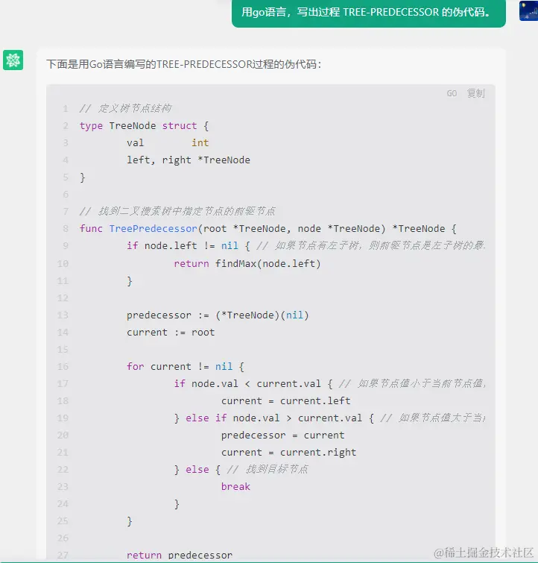Image resolution: width=538 pixels, height=563 pixels.
Task: Click the comment line 定义树节点结构
Action: (125, 108)
